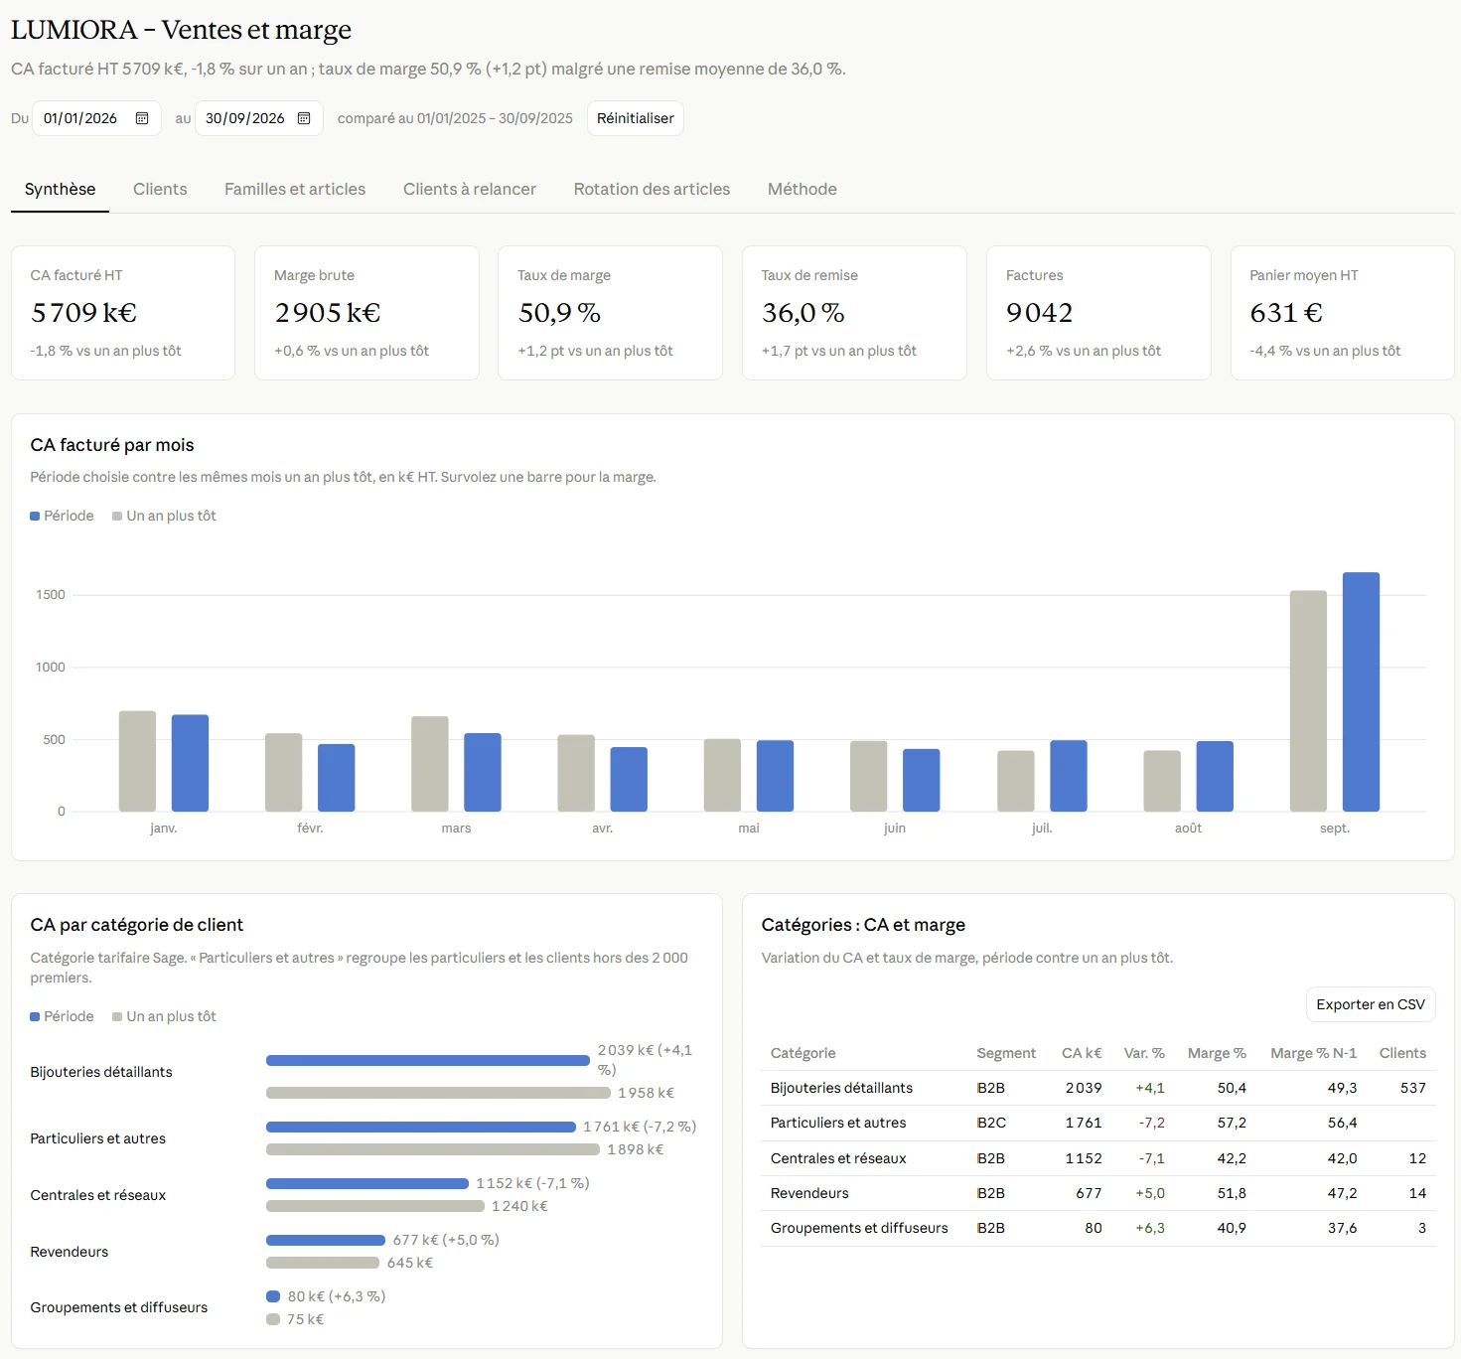
Task: Sort table by the Clients column header
Action: coord(1402,1053)
